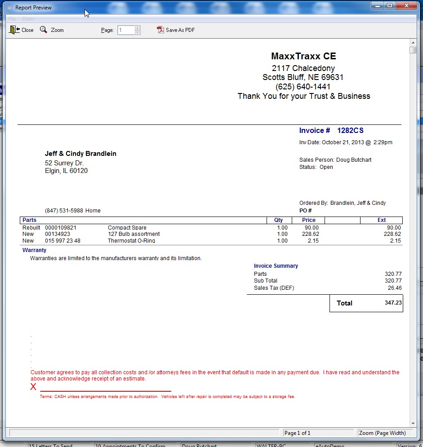Click the address 52 Surrey Dr.
The height and width of the screenshot is (447, 423).
pos(64,163)
